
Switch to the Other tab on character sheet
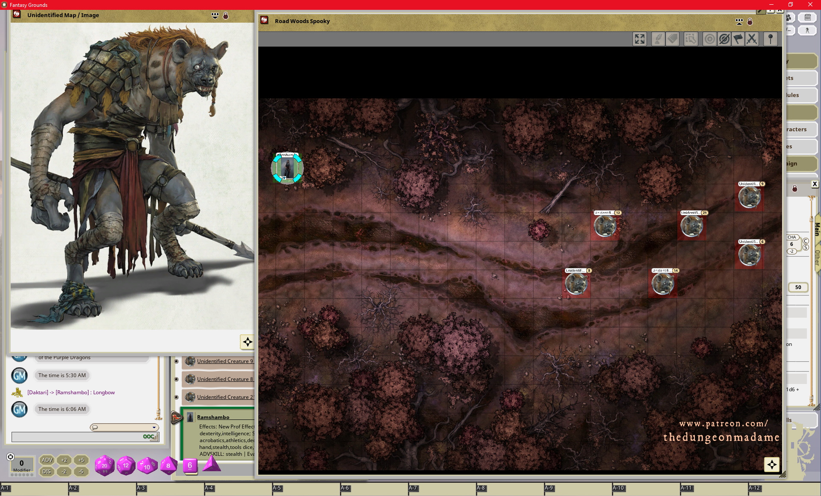[x=817, y=258]
